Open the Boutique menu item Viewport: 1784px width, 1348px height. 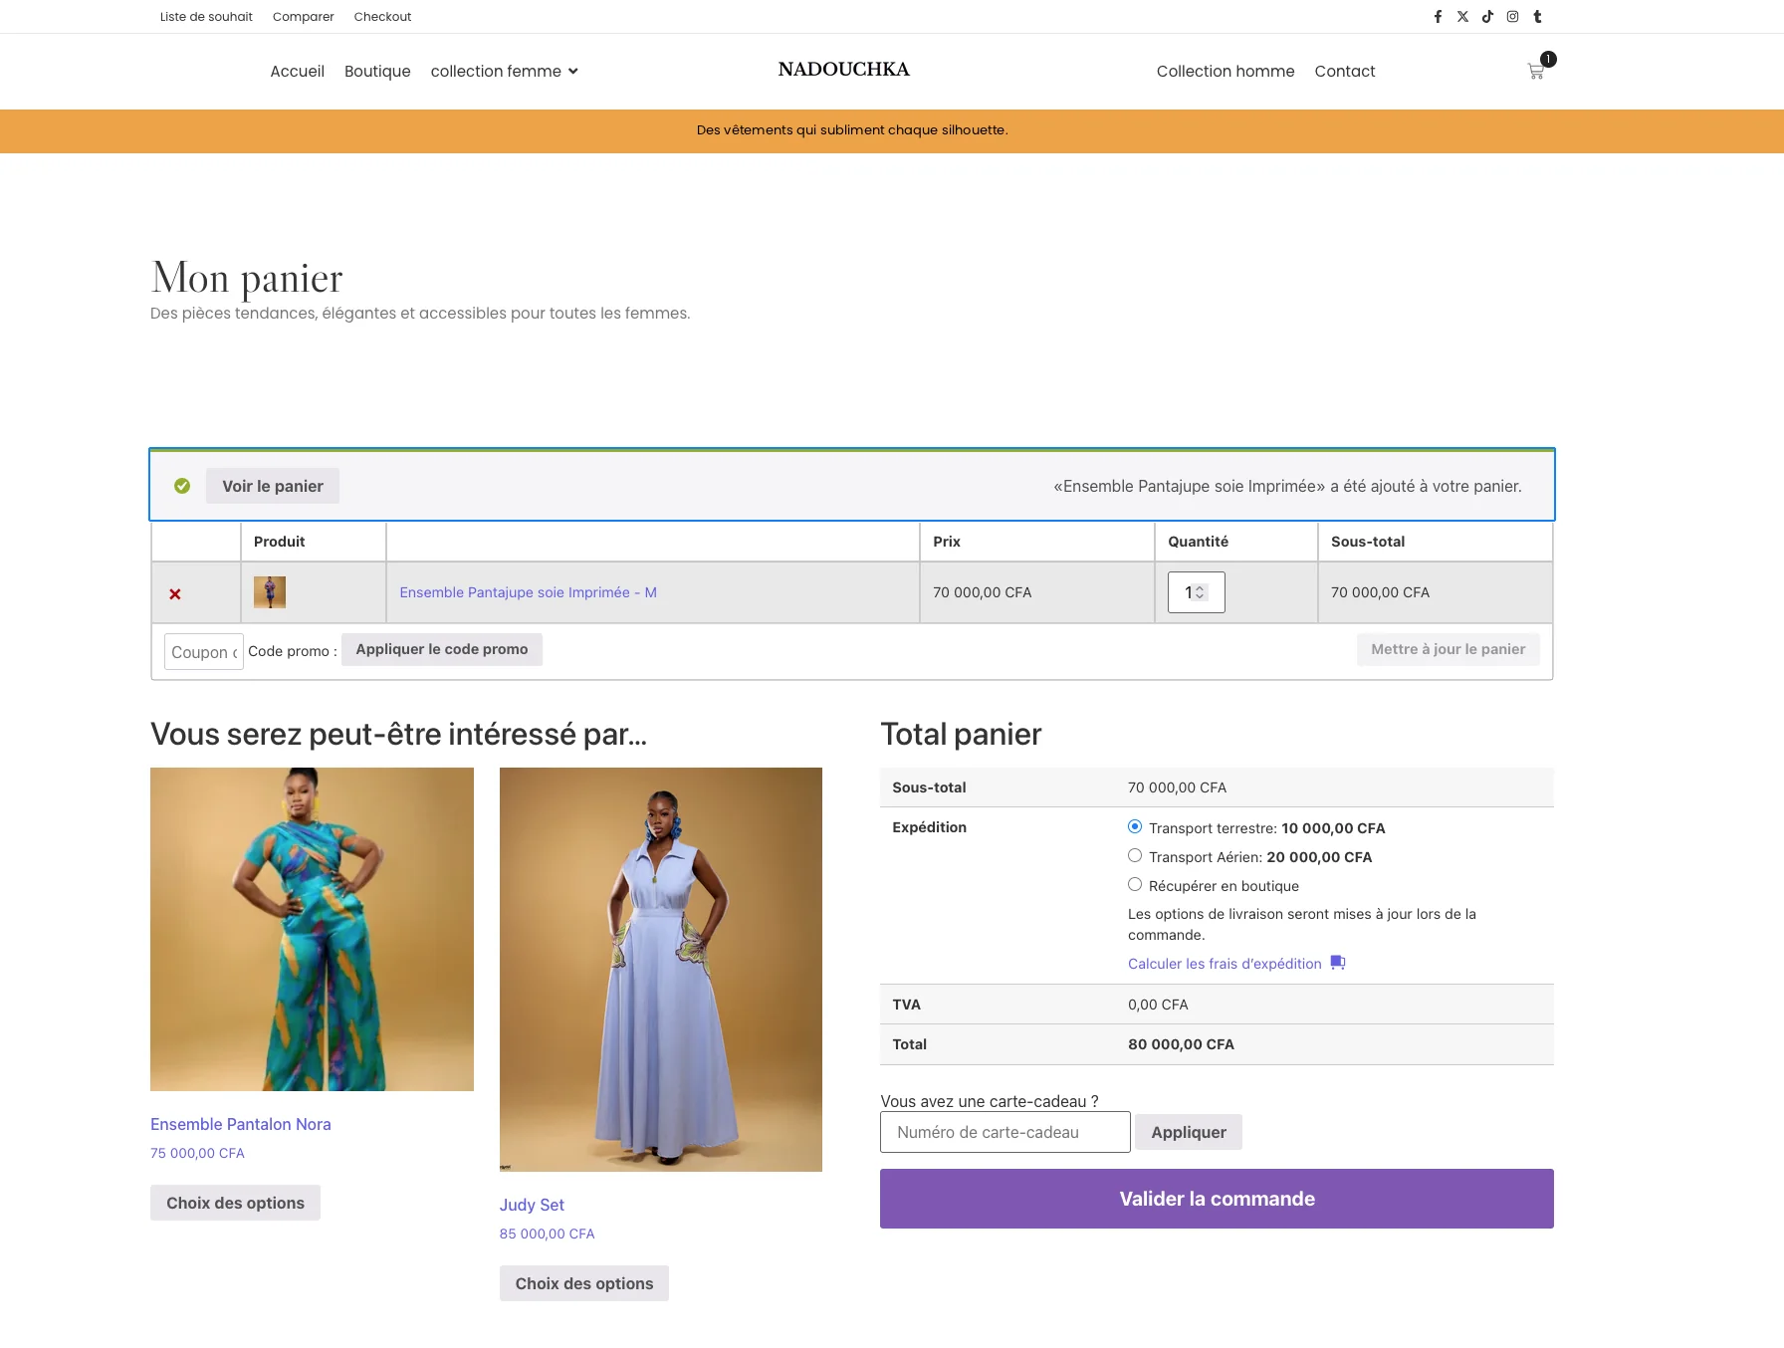(377, 72)
